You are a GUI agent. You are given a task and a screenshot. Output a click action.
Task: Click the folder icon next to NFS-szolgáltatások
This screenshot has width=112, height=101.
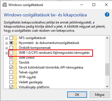[15, 38]
